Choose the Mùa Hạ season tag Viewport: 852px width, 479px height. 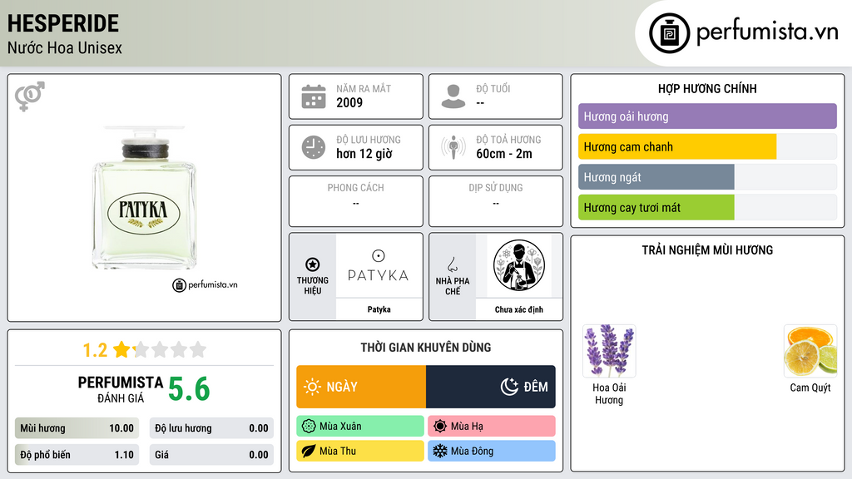(x=492, y=427)
